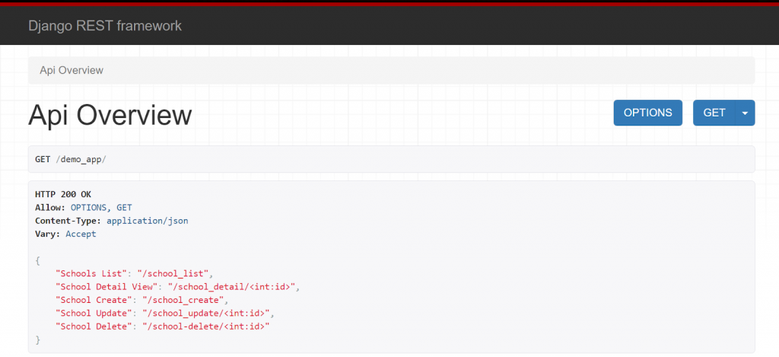Click the "School Detail View" JSON key
The height and width of the screenshot is (357, 779).
click(x=107, y=287)
